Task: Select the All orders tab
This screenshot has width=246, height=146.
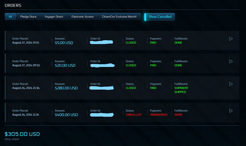Action: (10, 16)
